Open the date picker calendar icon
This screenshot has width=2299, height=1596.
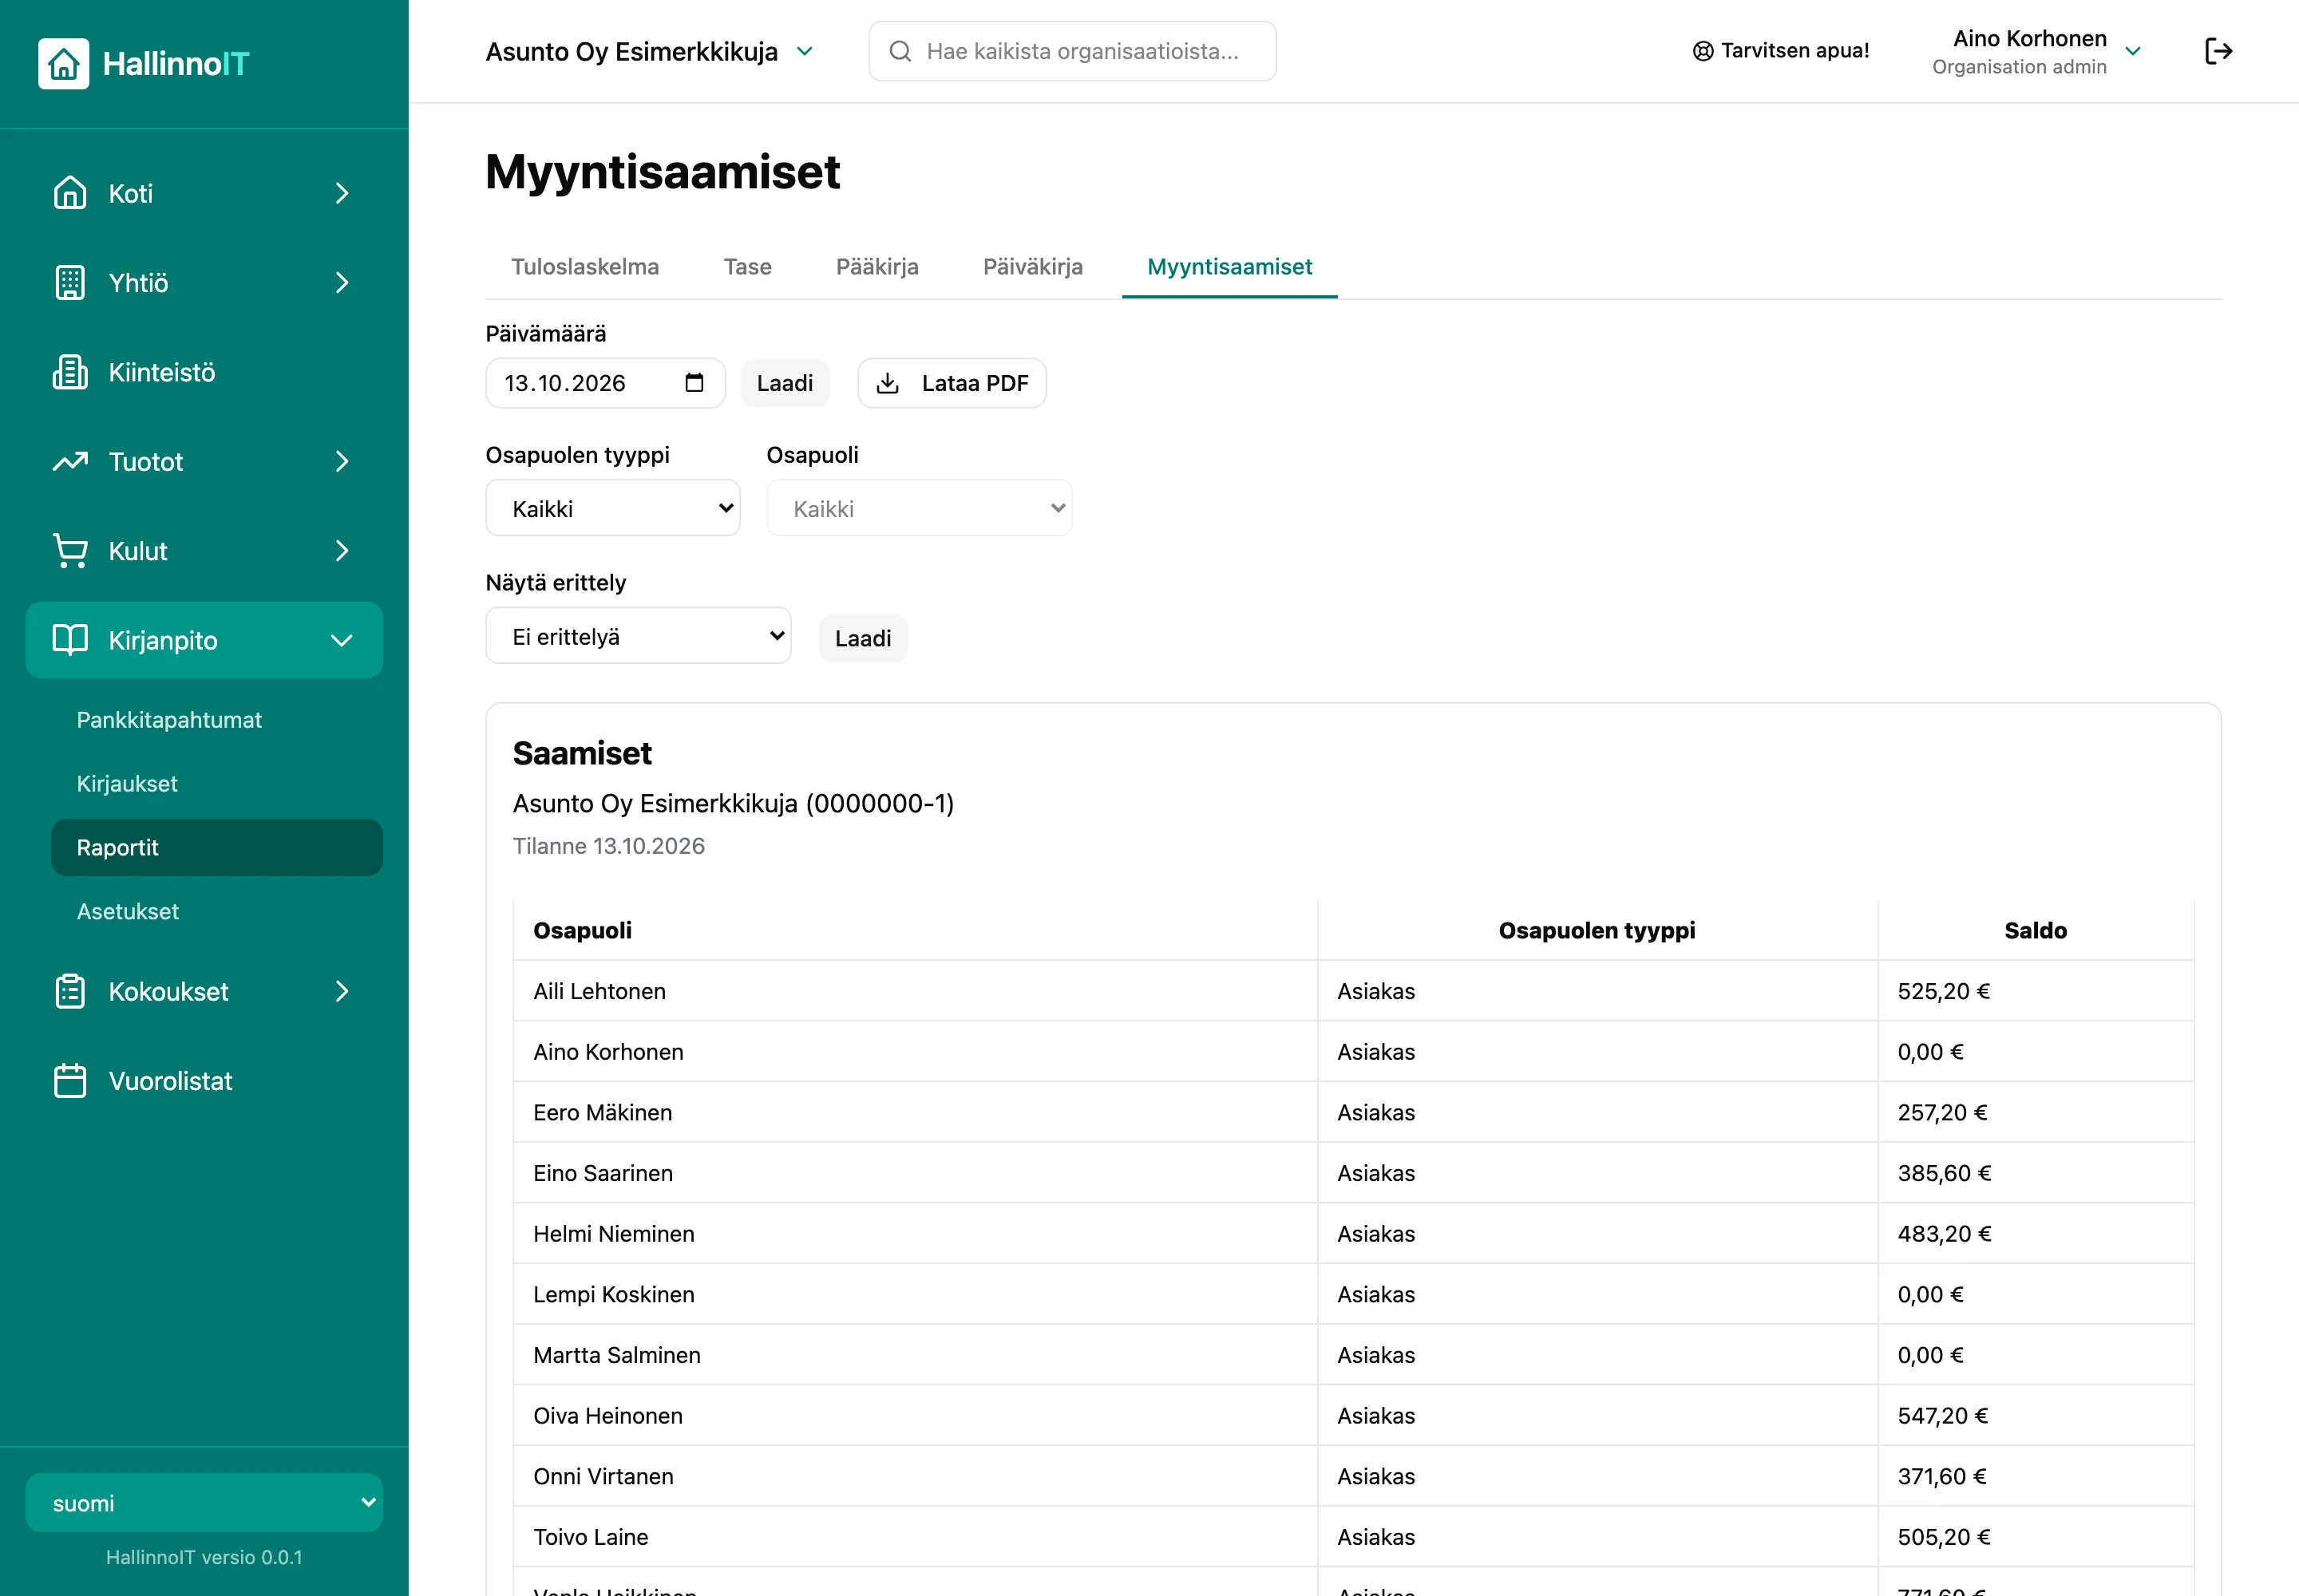694,383
